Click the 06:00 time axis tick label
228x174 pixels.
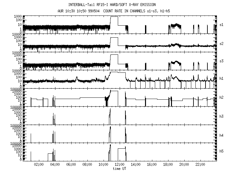(x=71, y=165)
